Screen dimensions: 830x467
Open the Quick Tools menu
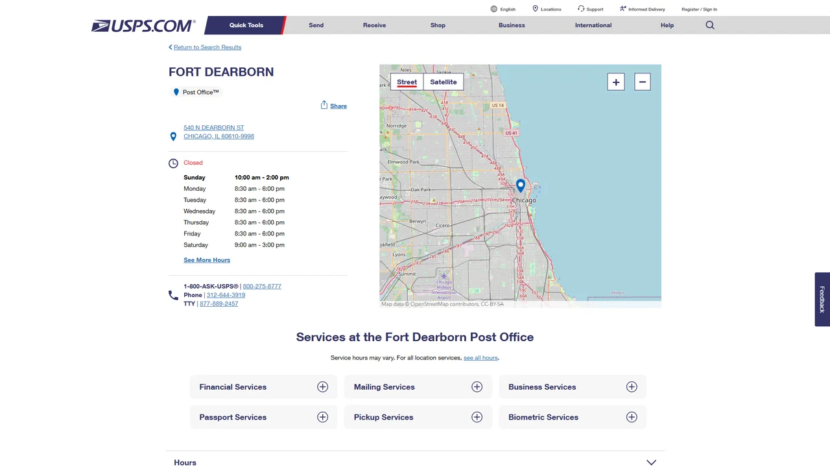[x=246, y=25]
